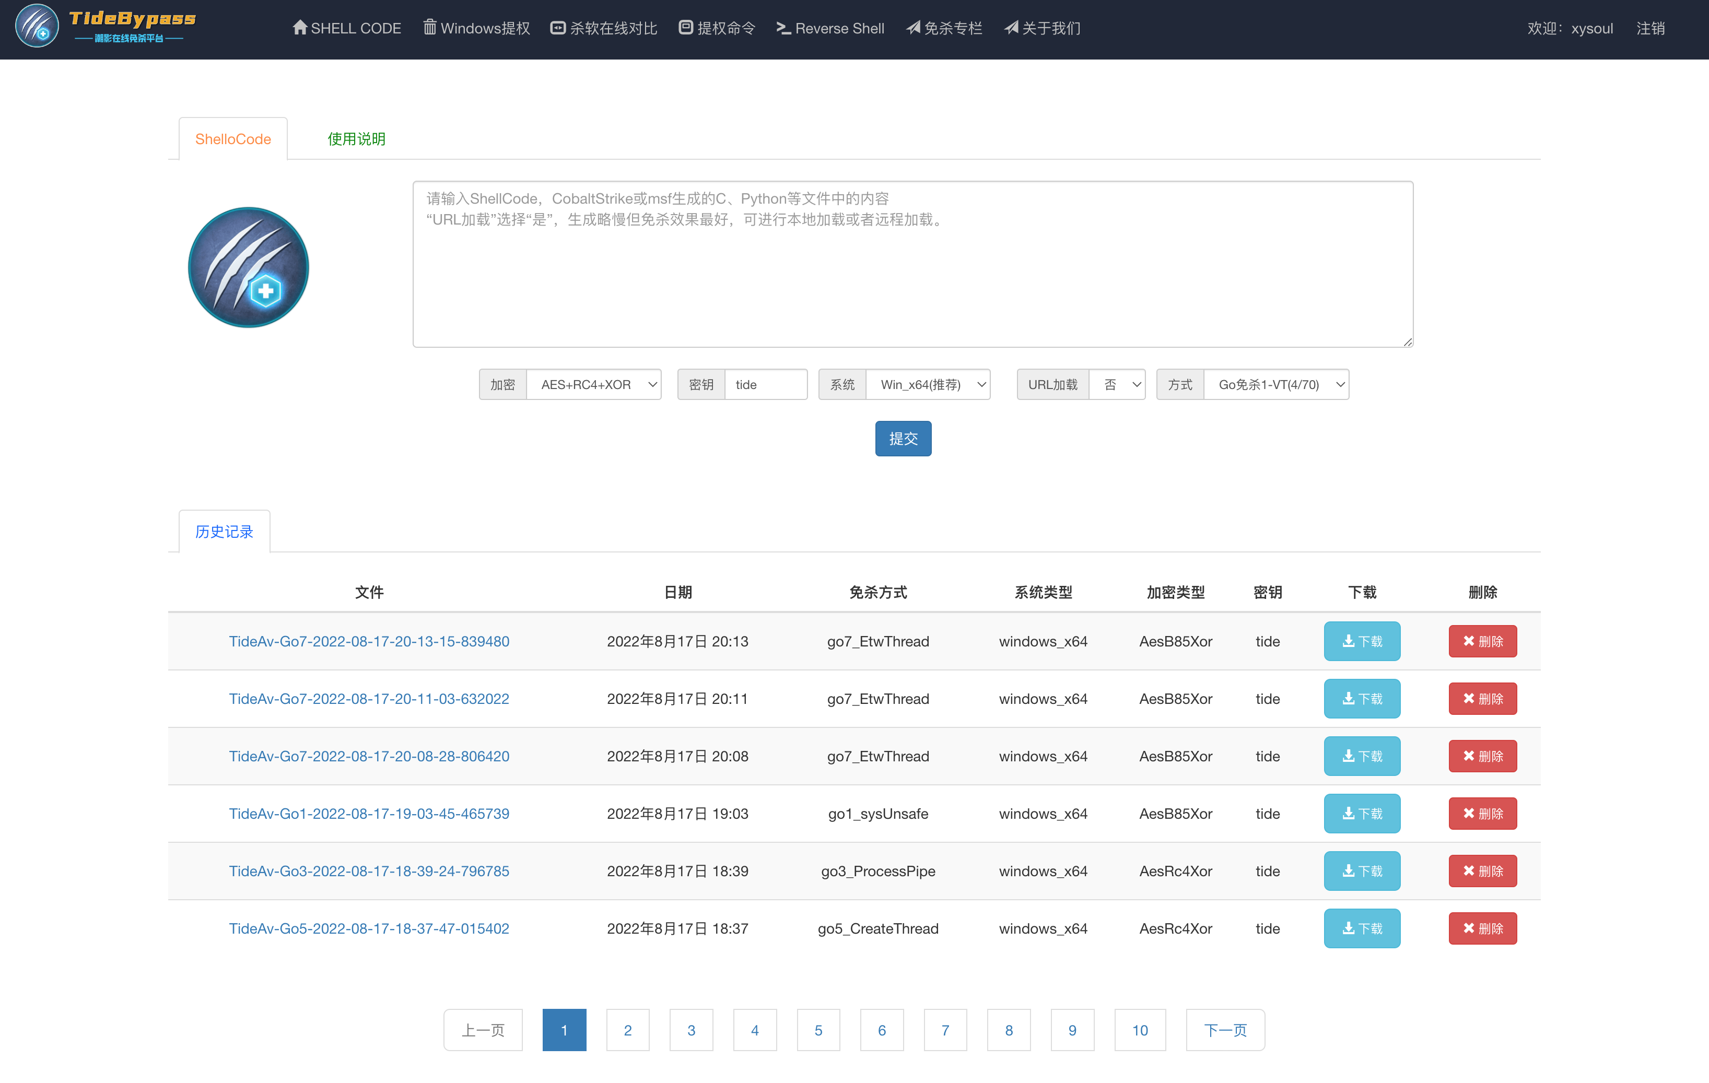Click the TideBypass logo in header
This screenshot has height=1083, width=1709.
pyautogui.click(x=107, y=27)
